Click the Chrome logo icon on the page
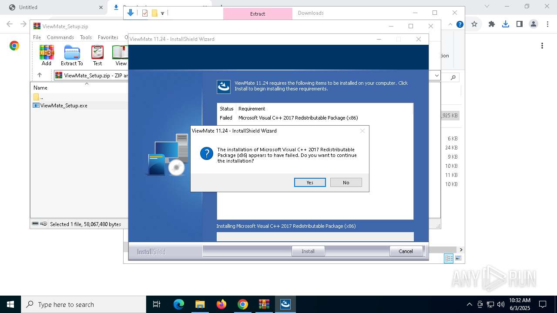The image size is (557, 313). [x=14, y=46]
